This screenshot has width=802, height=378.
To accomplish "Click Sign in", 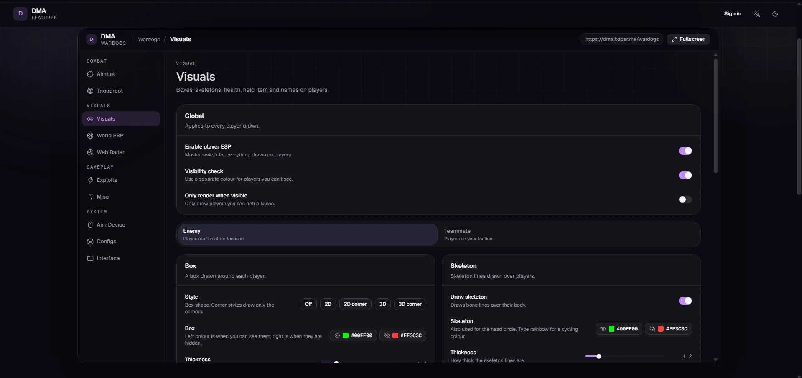I will (x=733, y=14).
